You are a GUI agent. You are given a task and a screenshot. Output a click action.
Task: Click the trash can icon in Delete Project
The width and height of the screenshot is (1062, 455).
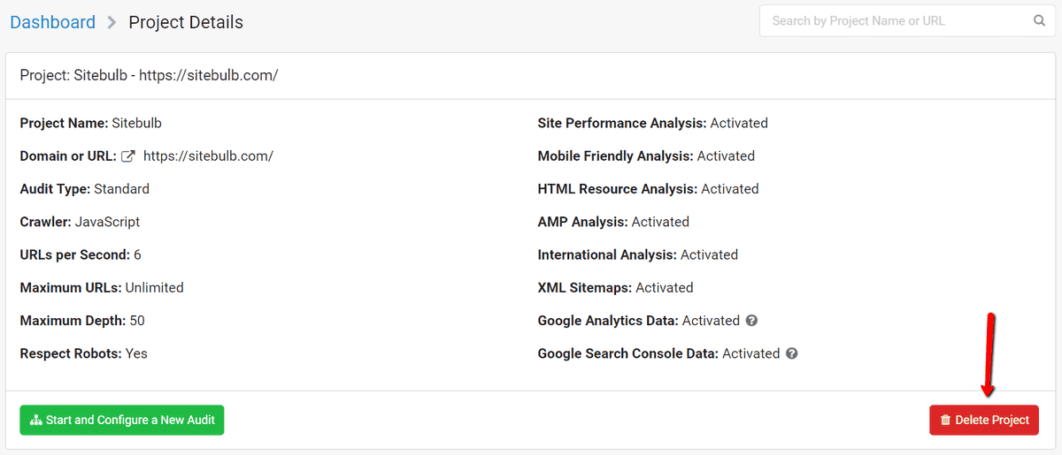[x=945, y=421]
